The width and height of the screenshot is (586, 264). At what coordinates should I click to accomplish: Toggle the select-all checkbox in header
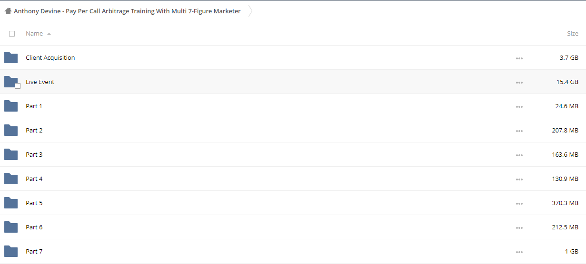(x=12, y=34)
